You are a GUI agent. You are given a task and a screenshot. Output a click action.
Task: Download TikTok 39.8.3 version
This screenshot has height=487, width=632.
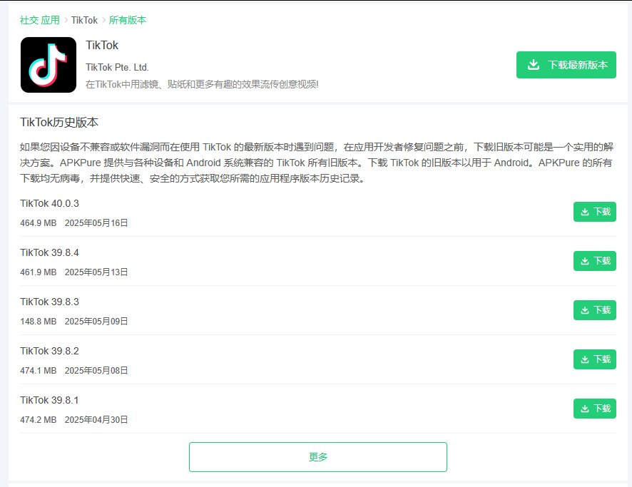(x=594, y=310)
